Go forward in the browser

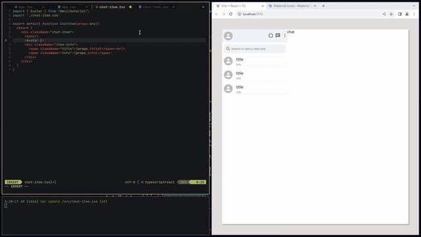(224, 14)
